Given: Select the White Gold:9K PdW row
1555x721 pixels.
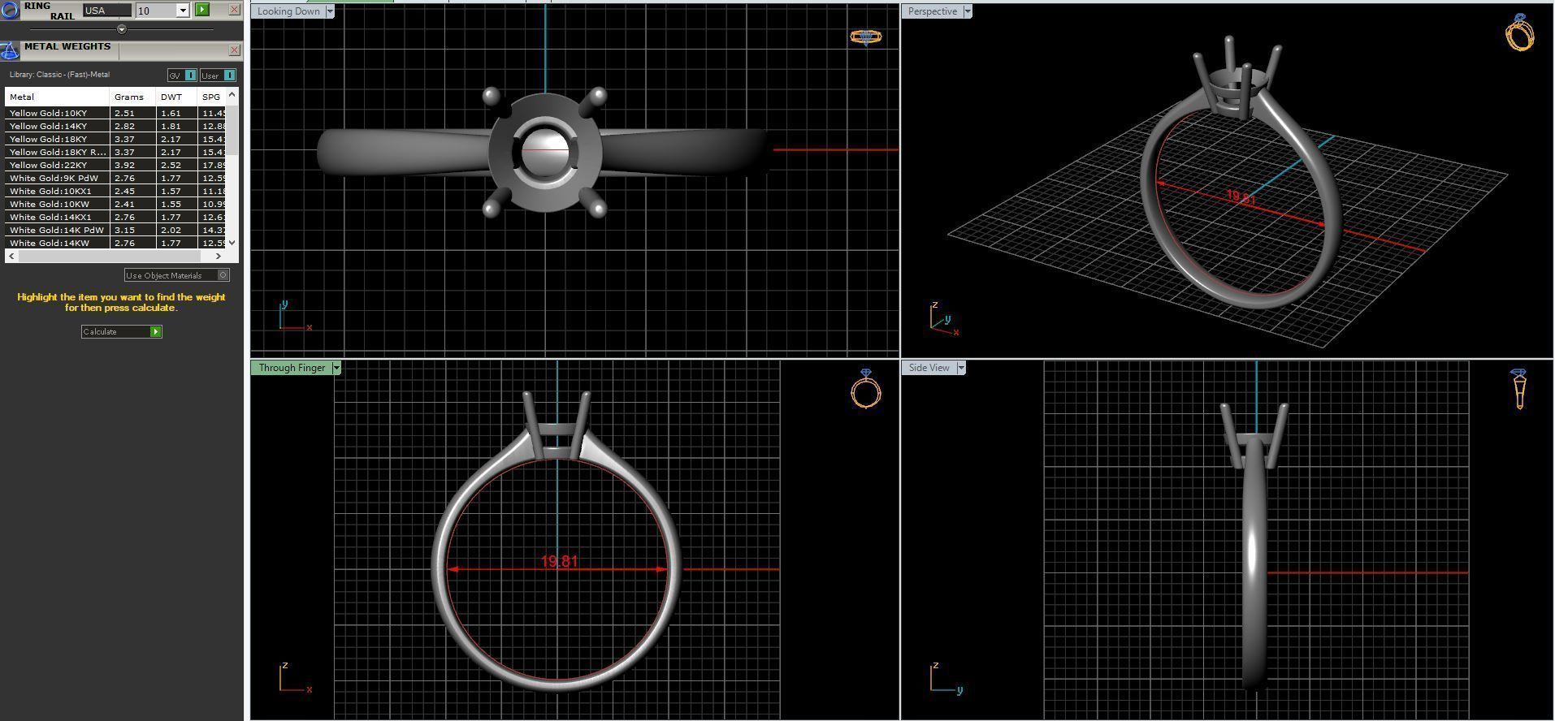Looking at the screenshot, I should [115, 178].
